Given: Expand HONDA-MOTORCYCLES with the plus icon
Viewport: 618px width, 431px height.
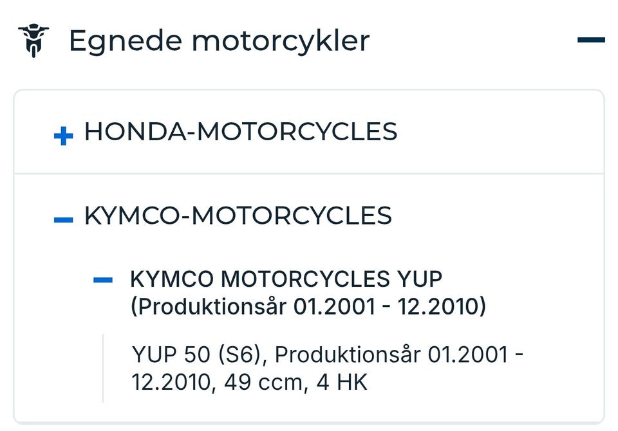Looking at the screenshot, I should 63,136.
